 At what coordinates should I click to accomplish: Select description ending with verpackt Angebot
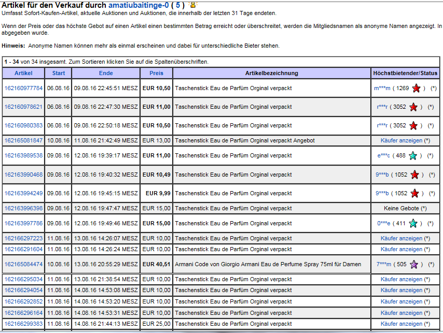point(245,140)
